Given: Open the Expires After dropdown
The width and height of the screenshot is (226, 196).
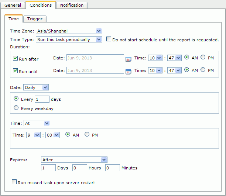Looking at the screenshot, I should (x=74, y=160).
